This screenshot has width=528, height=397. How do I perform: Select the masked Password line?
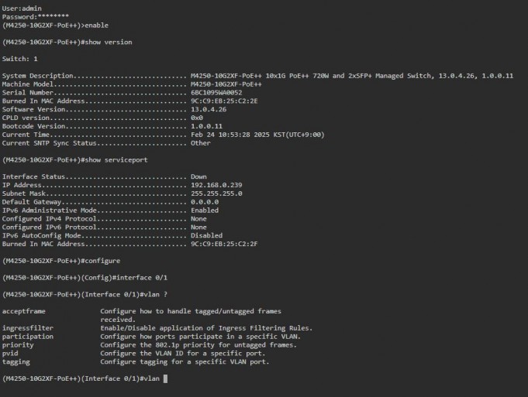pyautogui.click(x=36, y=17)
